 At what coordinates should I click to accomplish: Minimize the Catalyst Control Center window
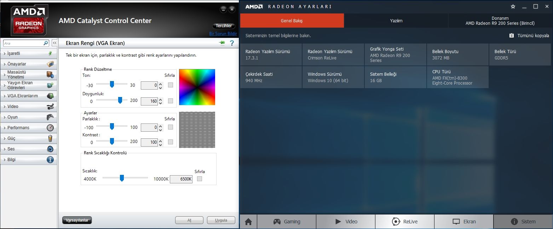click(x=223, y=10)
